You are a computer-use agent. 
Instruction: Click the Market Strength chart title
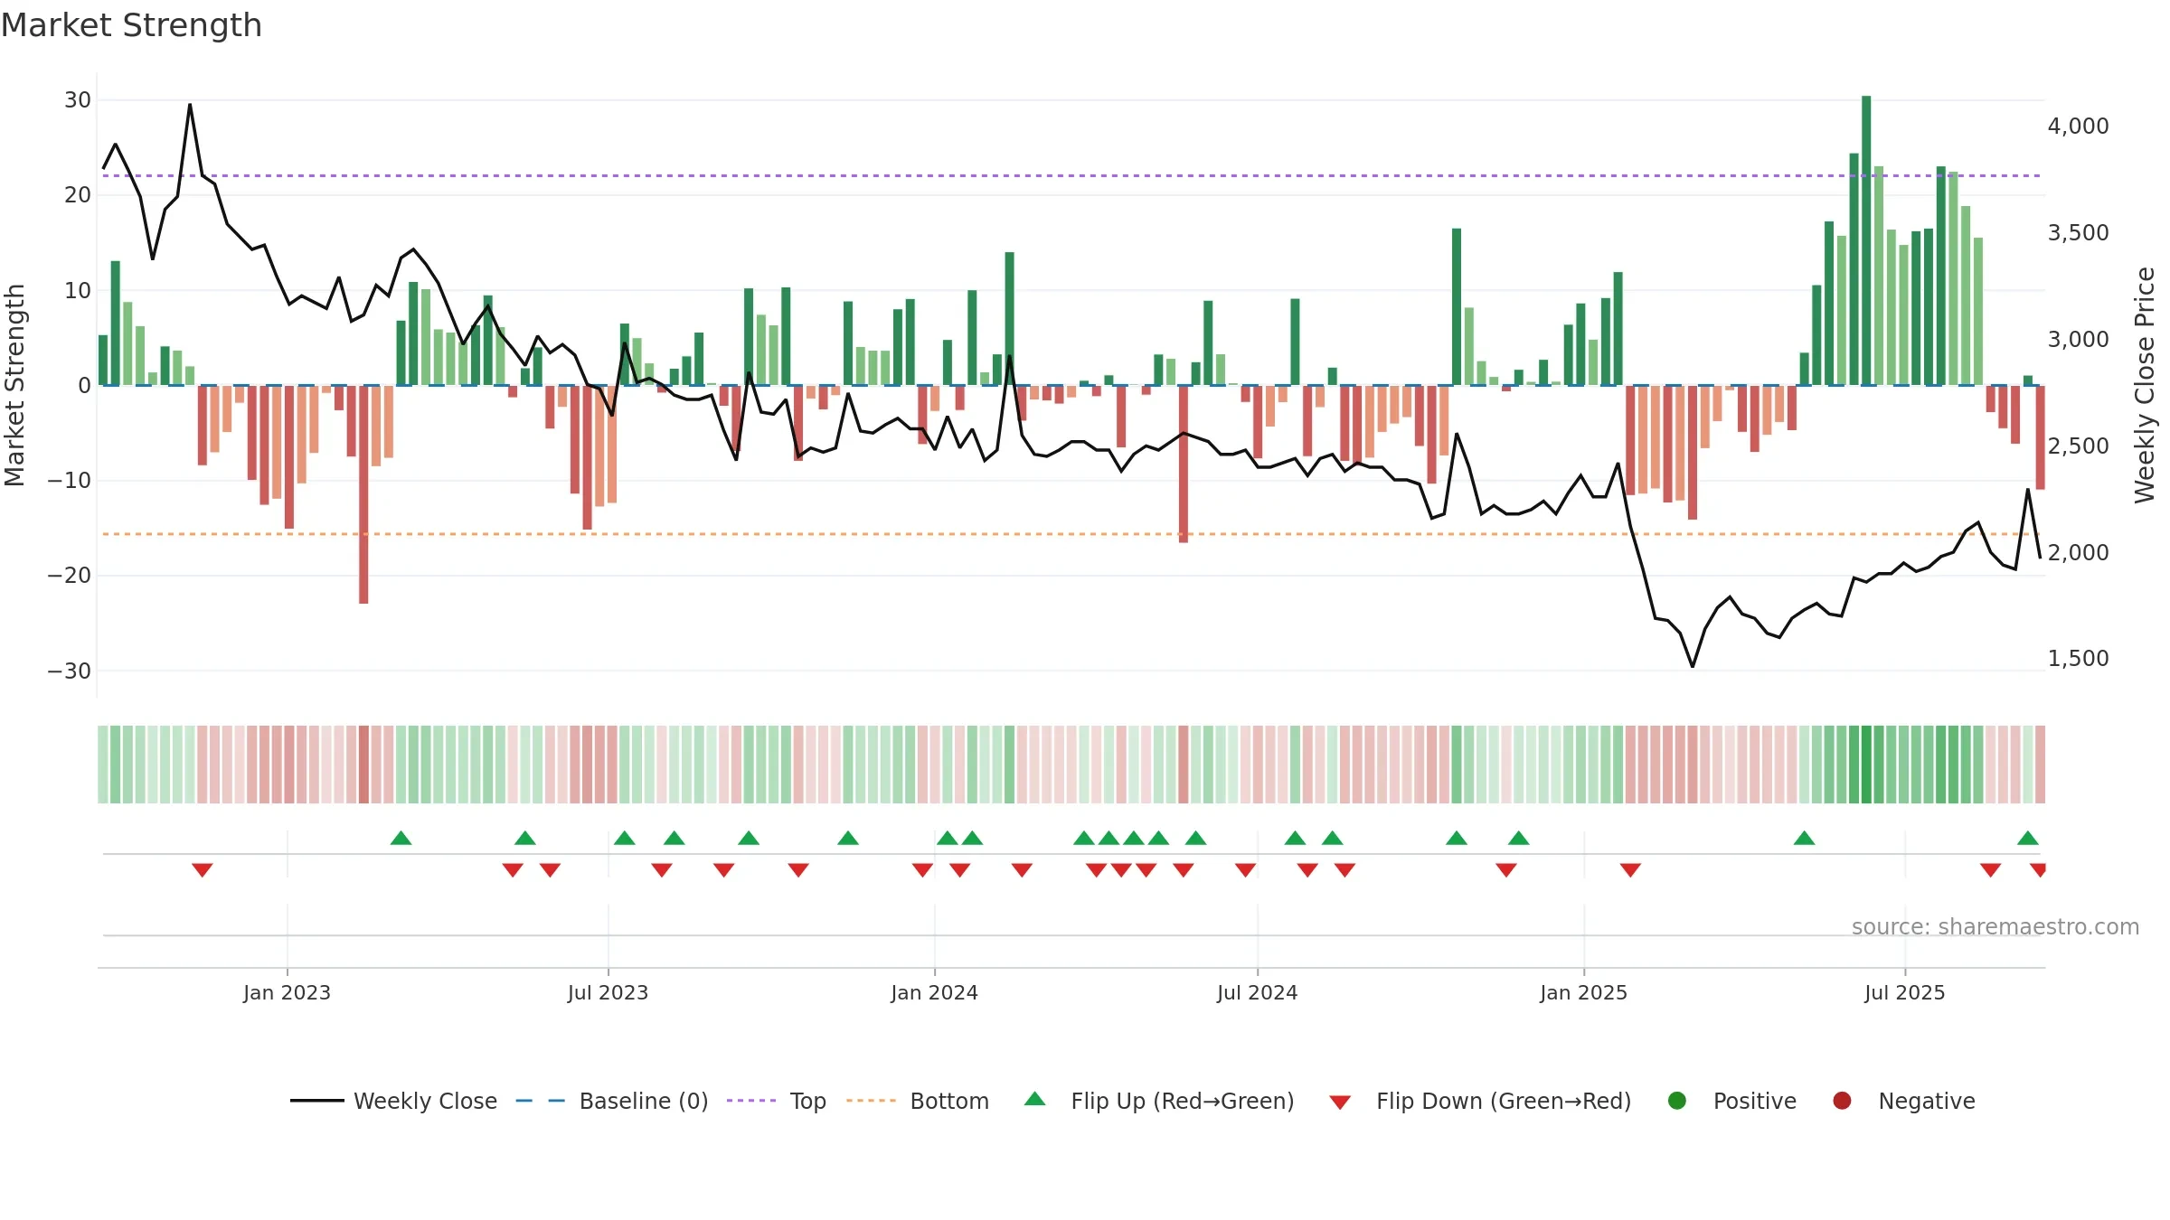click(131, 25)
